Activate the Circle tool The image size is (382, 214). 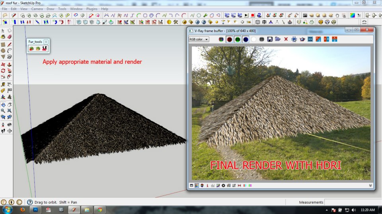(3, 51)
